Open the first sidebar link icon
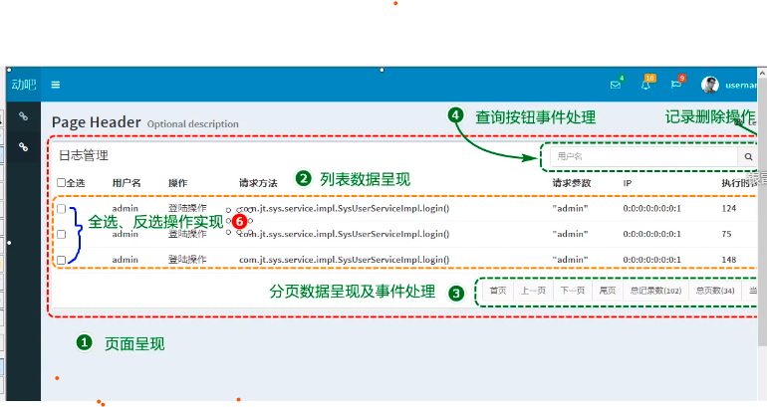This screenshot has width=767, height=407. [23, 116]
